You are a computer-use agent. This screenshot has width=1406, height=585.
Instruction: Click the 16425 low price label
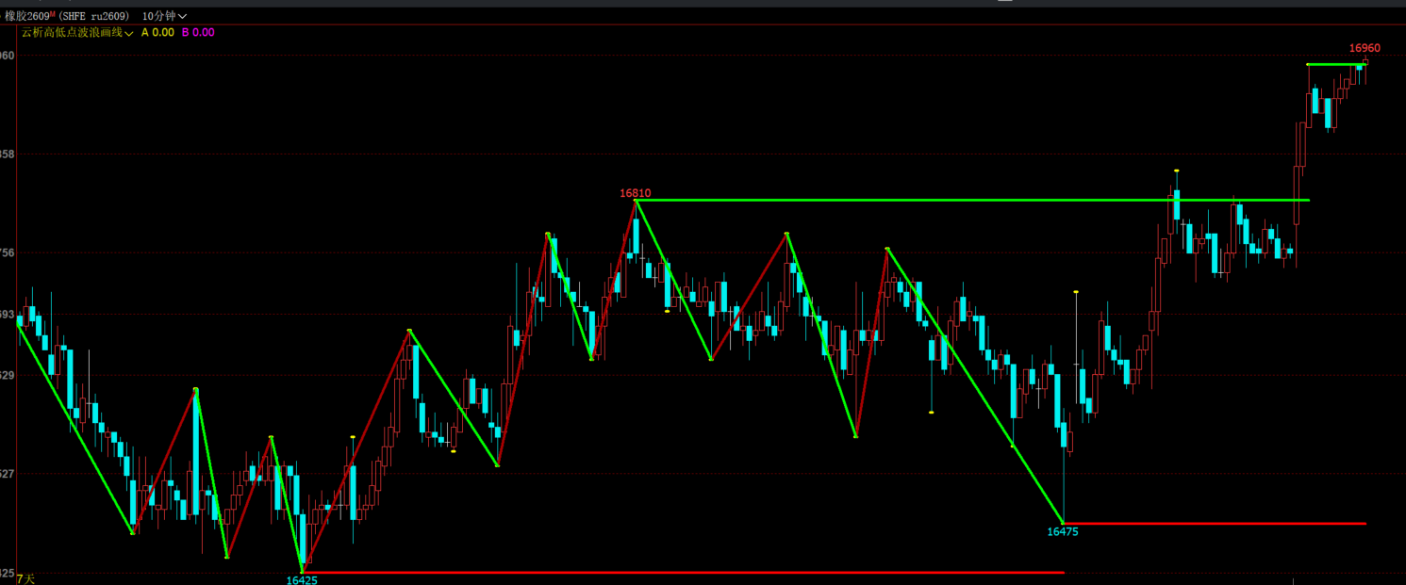[x=302, y=580]
